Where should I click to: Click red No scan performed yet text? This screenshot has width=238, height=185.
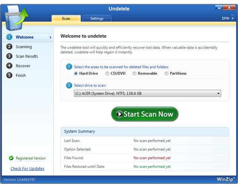152,158
